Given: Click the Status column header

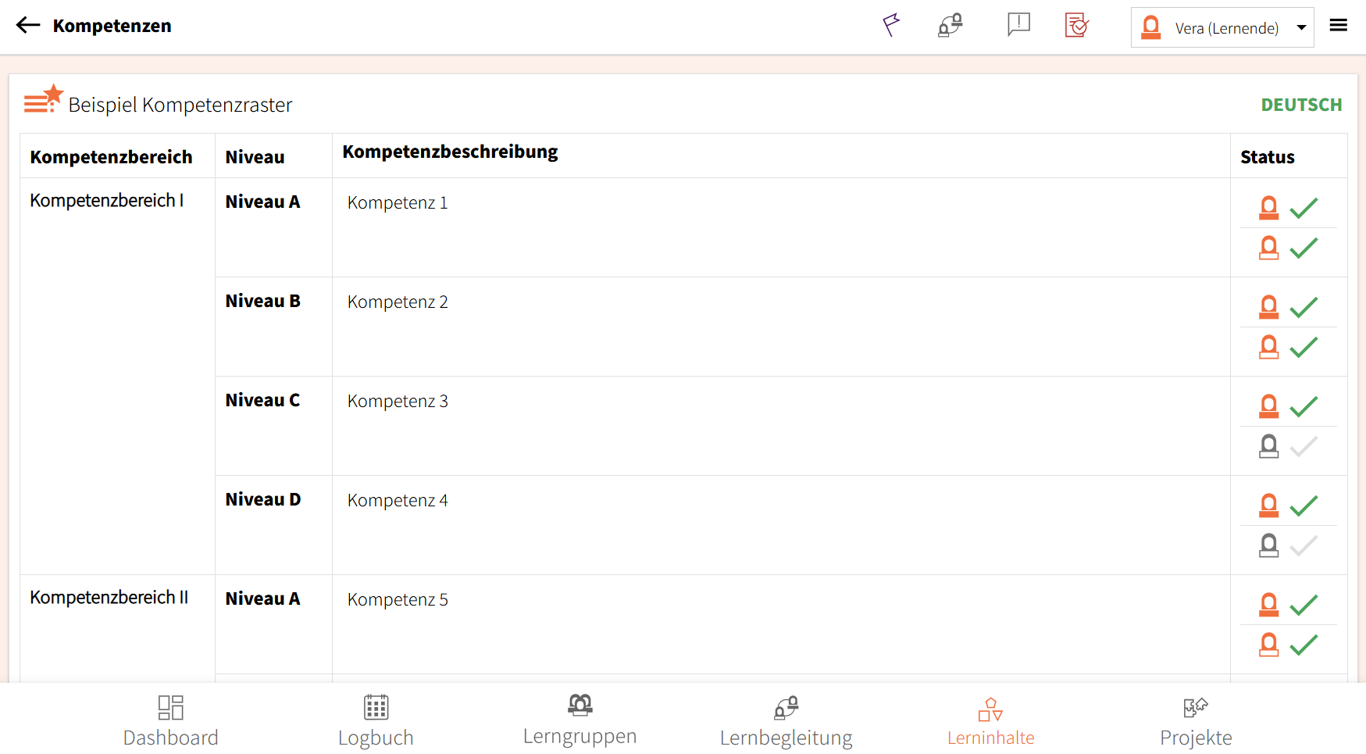Looking at the screenshot, I should pos(1289,155).
